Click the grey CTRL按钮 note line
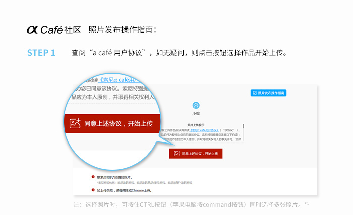 (191, 204)
